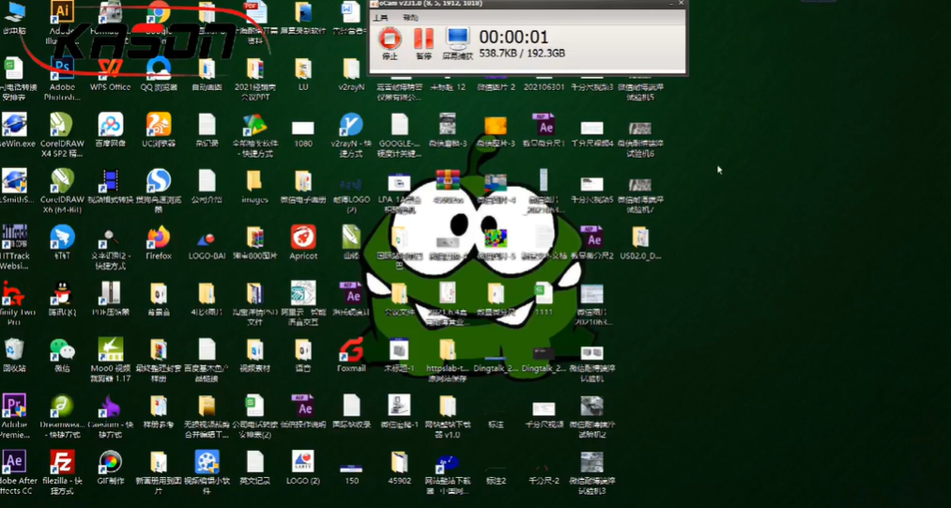Open the first oCam menu 工具
The width and height of the screenshot is (951, 508).
[379, 17]
